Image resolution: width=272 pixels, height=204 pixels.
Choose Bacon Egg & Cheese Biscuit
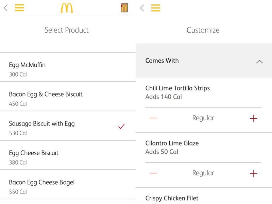point(46,94)
